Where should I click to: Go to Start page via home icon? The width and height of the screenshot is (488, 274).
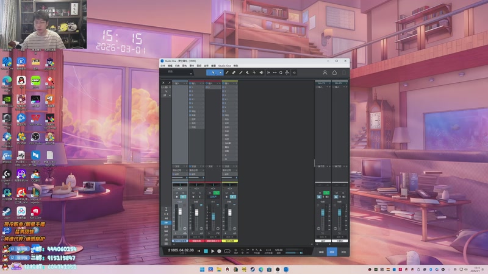334,72
